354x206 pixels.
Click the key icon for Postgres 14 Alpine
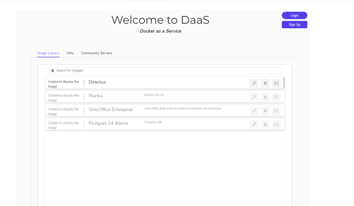tap(254, 125)
